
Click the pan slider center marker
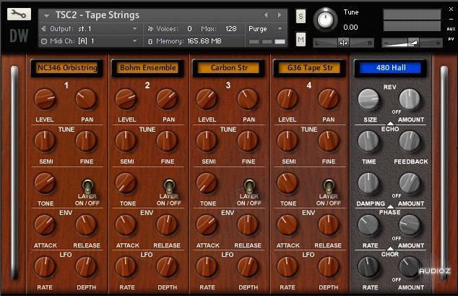(x=344, y=43)
